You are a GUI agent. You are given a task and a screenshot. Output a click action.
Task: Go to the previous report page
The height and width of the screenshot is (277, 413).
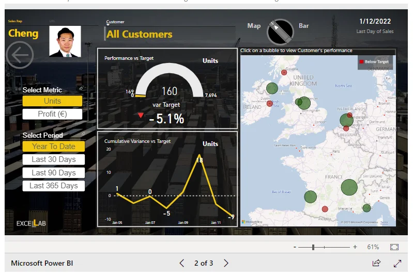(181, 263)
